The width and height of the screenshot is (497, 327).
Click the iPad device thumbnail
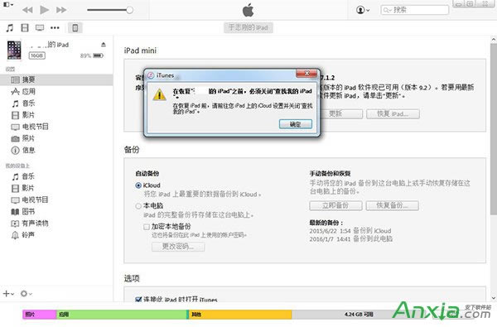click(x=14, y=50)
